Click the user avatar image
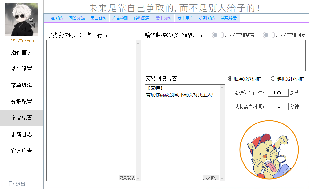Image resolution: width=309 pixels, height=189 pixels. (x=21, y=20)
